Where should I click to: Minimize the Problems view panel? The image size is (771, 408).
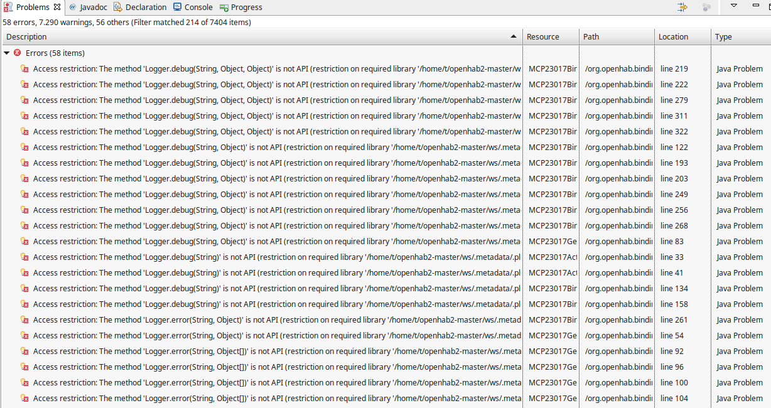[x=756, y=5]
